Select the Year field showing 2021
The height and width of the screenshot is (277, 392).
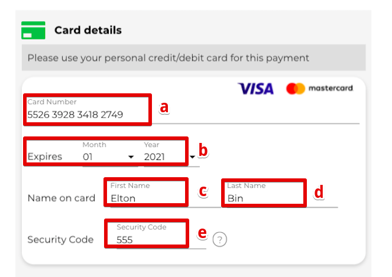pyautogui.click(x=172, y=152)
